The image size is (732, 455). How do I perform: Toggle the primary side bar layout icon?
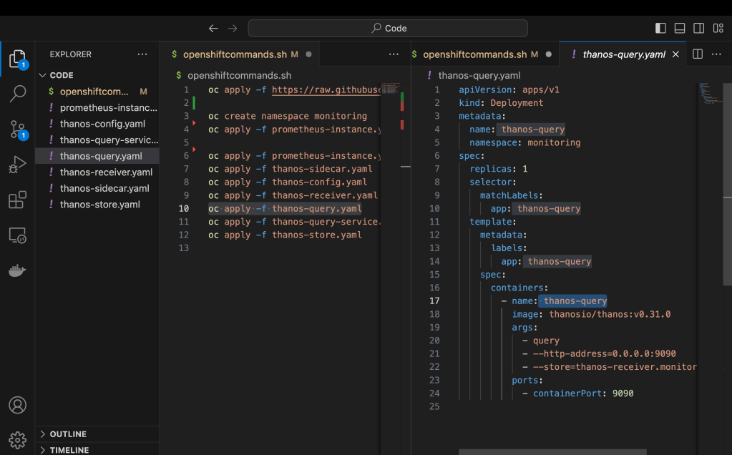tap(660, 28)
